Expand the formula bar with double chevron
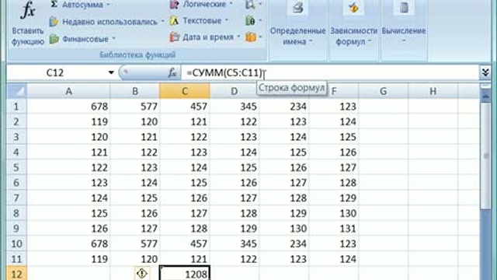The image size is (497, 280). 485,72
